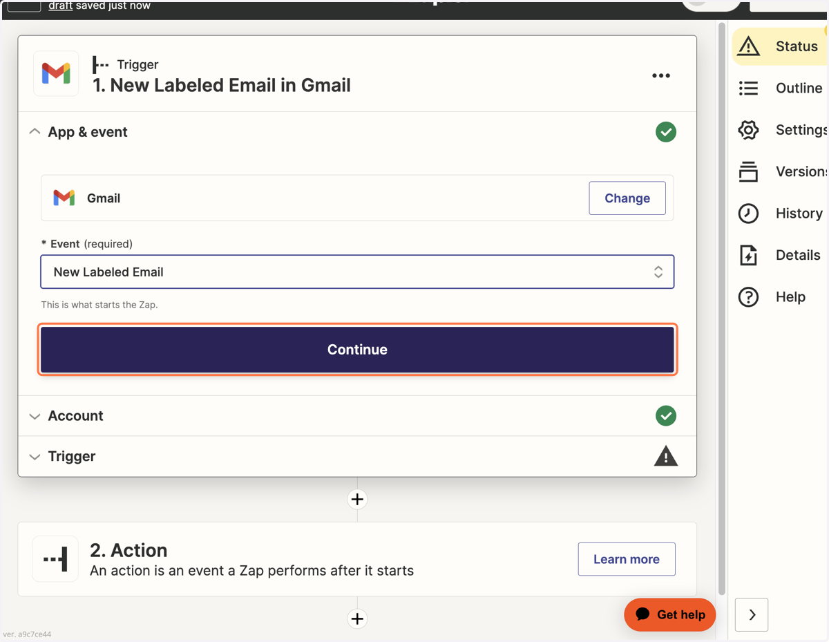The width and height of the screenshot is (829, 642).
Task: Click the trigger step glyph next to Trigger label
Action: click(101, 64)
